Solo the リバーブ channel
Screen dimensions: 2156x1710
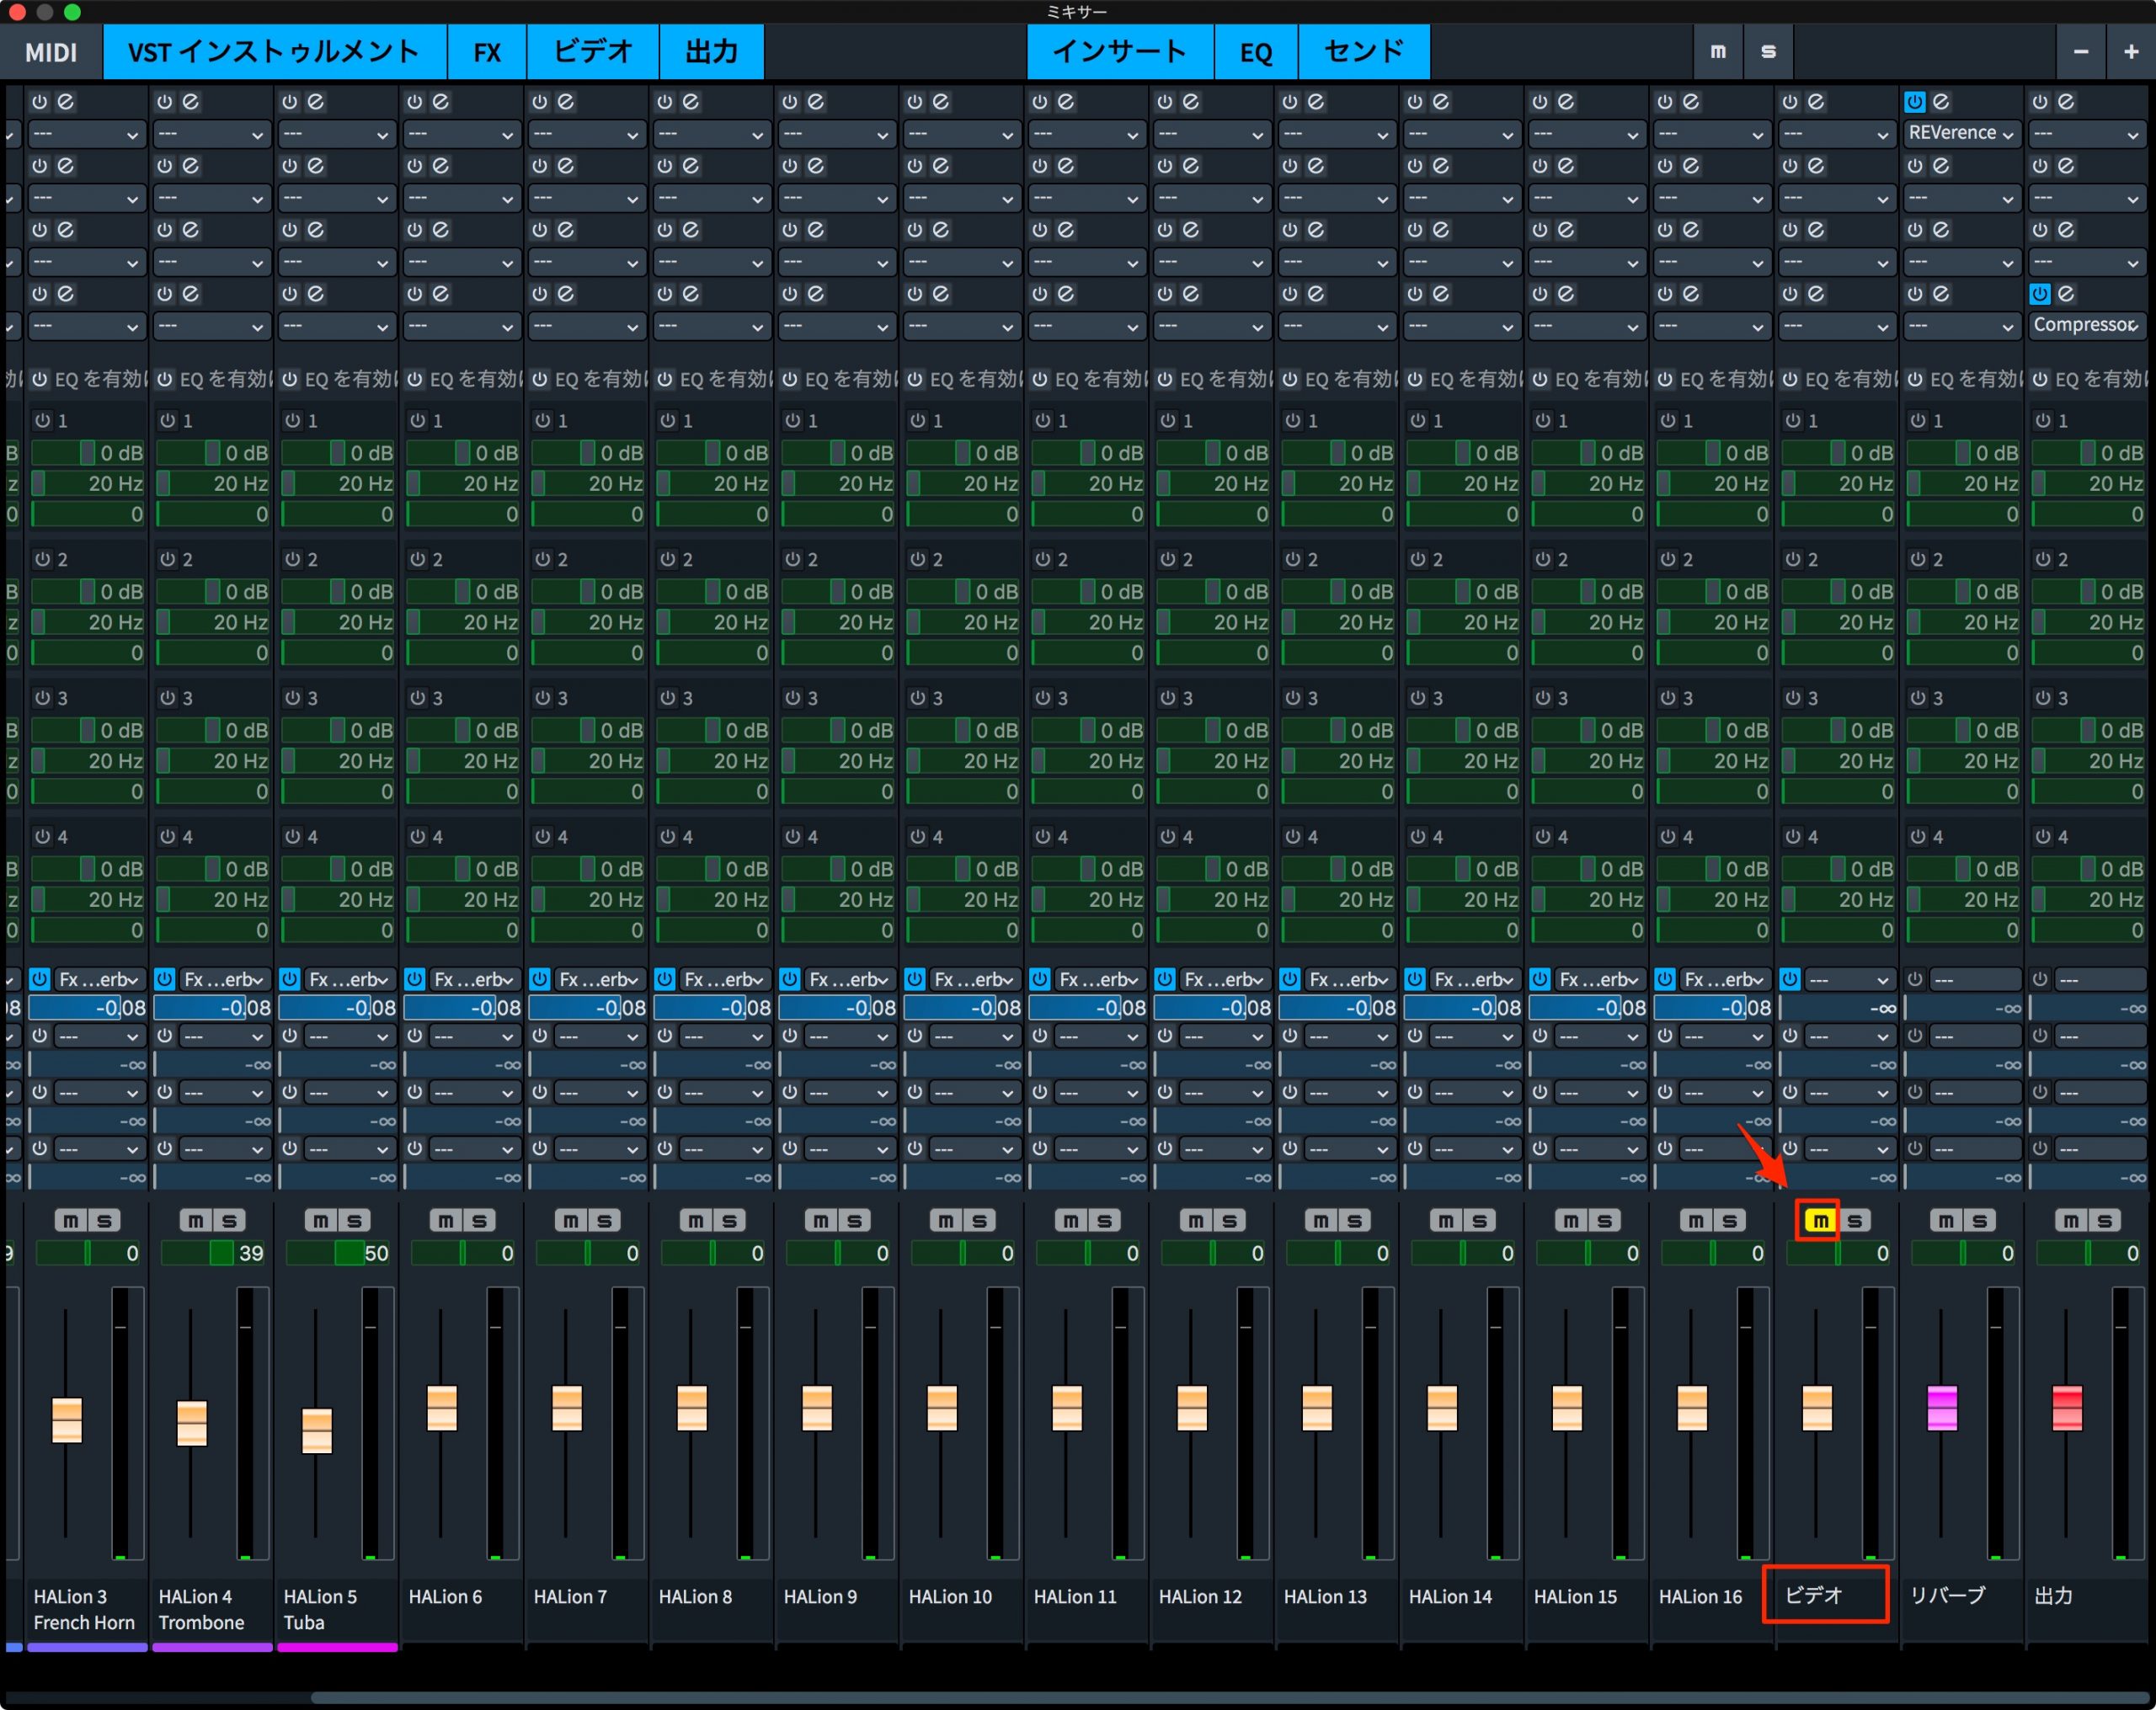pos(1979,1220)
